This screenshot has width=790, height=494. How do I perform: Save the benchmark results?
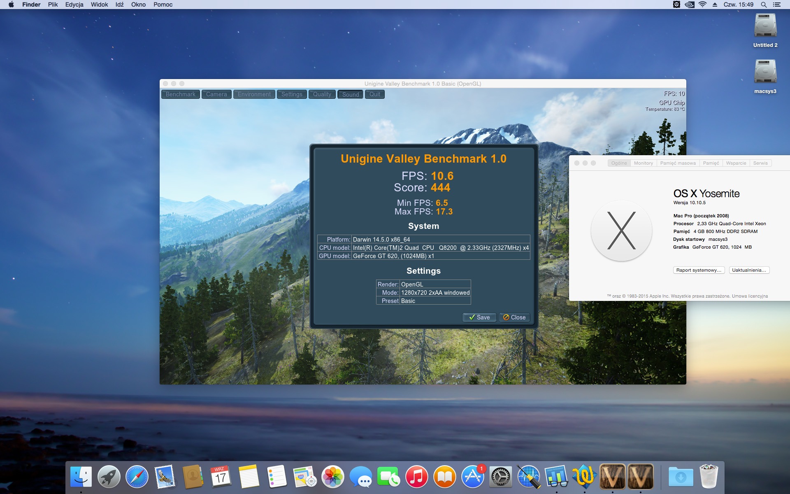tap(479, 317)
